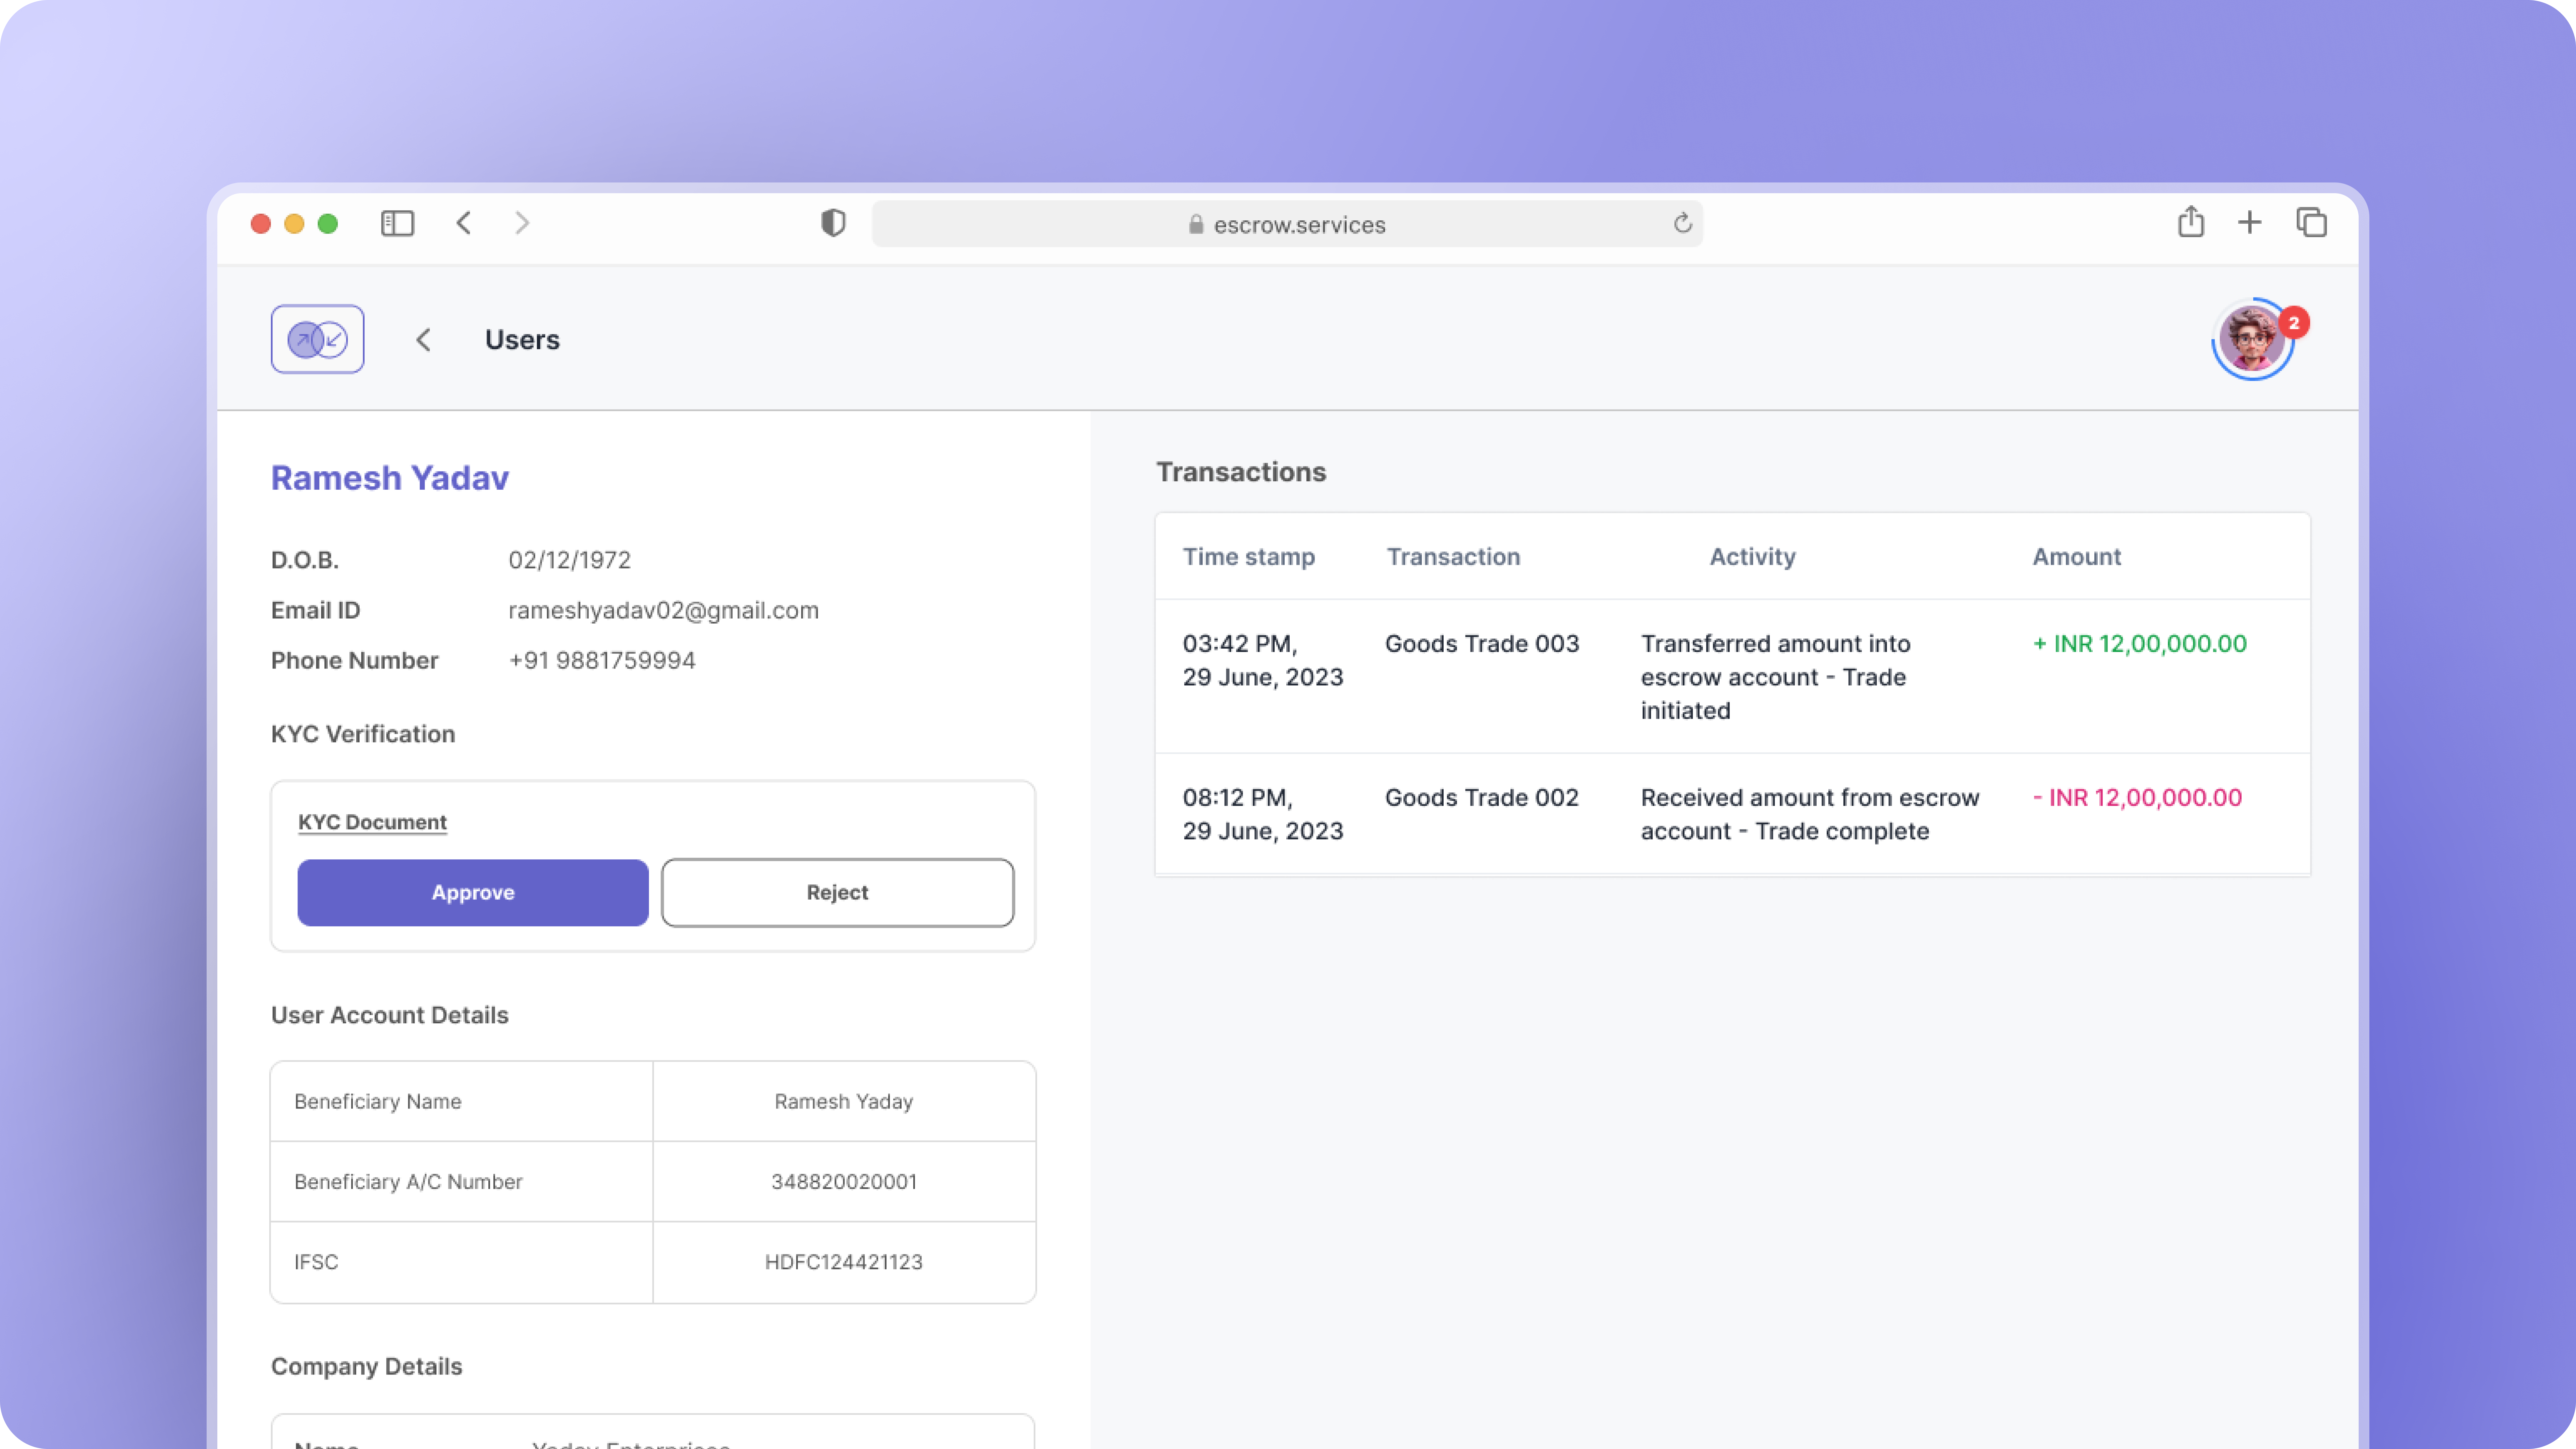The width and height of the screenshot is (2576, 1449).
Task: Click account number 348820020001
Action: [844, 1182]
